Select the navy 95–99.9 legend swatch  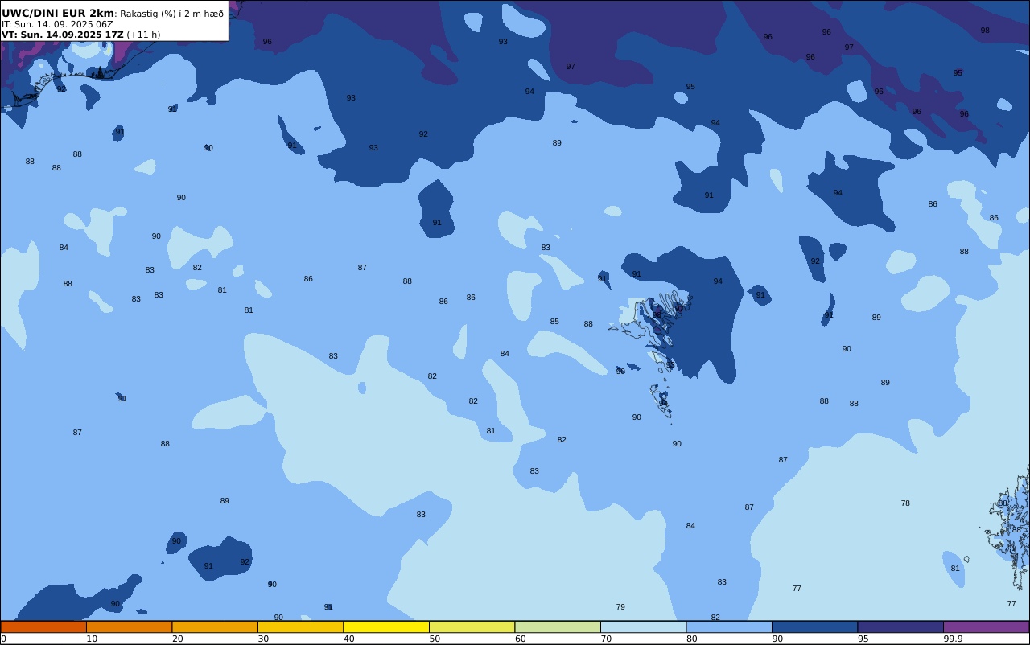click(900, 627)
